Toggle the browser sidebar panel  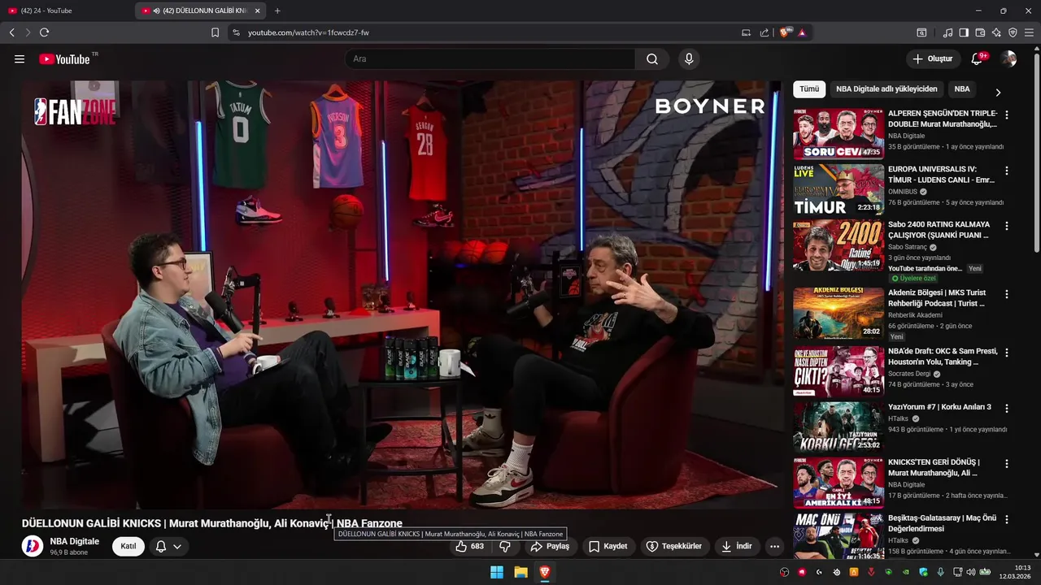click(964, 32)
